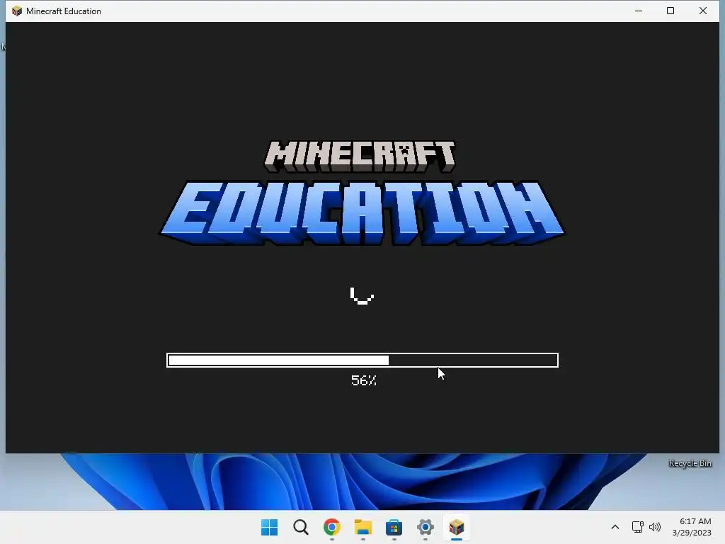725x544 pixels.
Task: Click the 3/29/2023 date in tray
Action: pos(692,533)
